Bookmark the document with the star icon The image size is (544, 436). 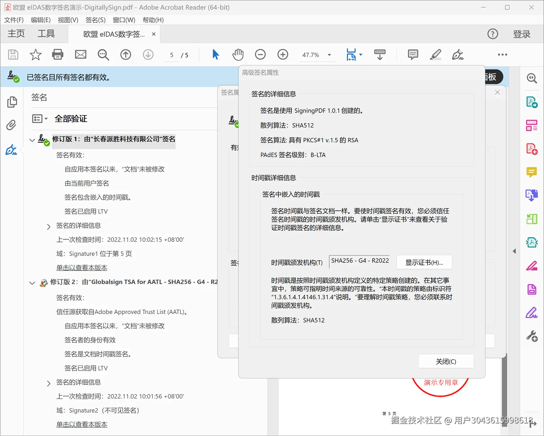point(35,55)
